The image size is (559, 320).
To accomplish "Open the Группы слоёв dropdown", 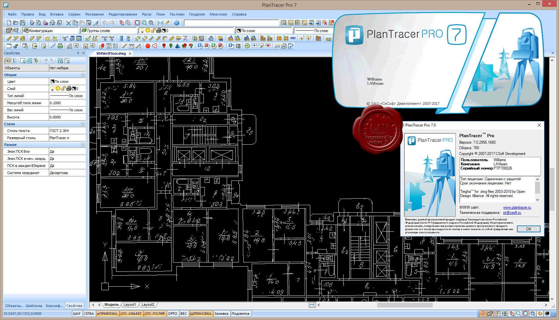I will tap(109, 31).
